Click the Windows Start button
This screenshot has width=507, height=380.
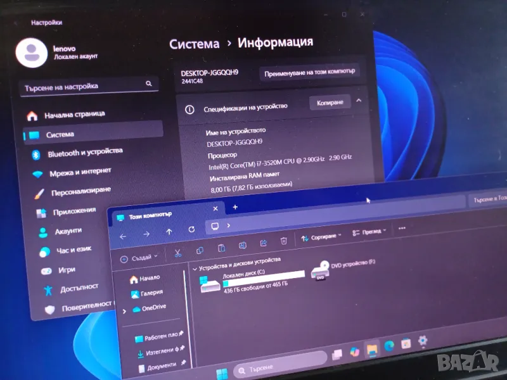click(x=222, y=371)
